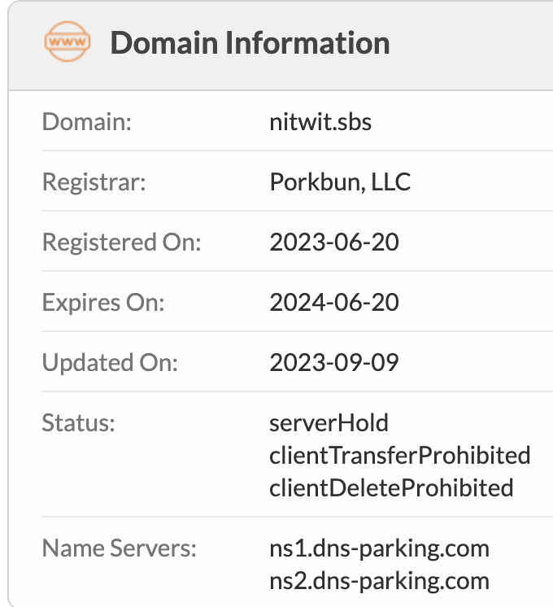
Task: Click the clientTransferProhibited status
Action: [x=399, y=455]
